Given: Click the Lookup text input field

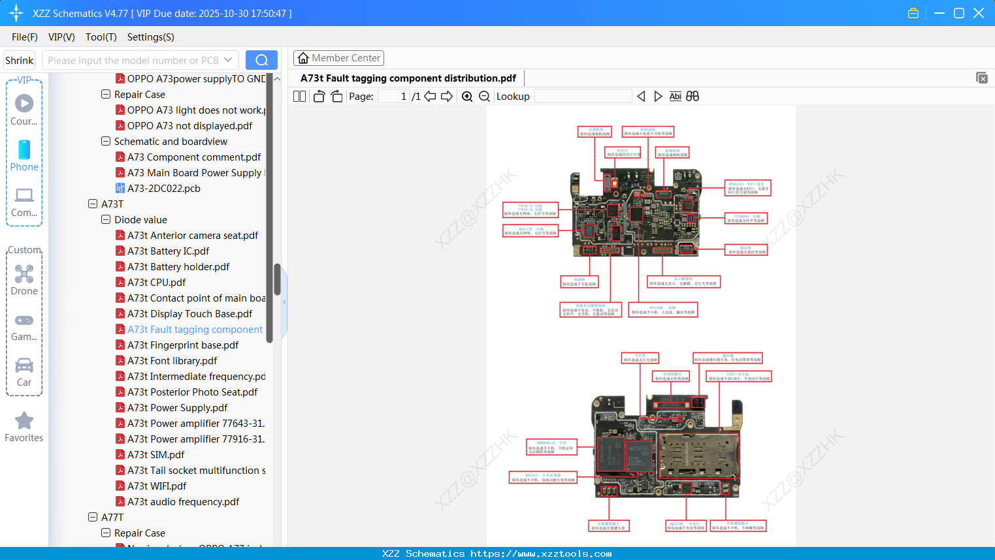Looking at the screenshot, I should pos(583,97).
